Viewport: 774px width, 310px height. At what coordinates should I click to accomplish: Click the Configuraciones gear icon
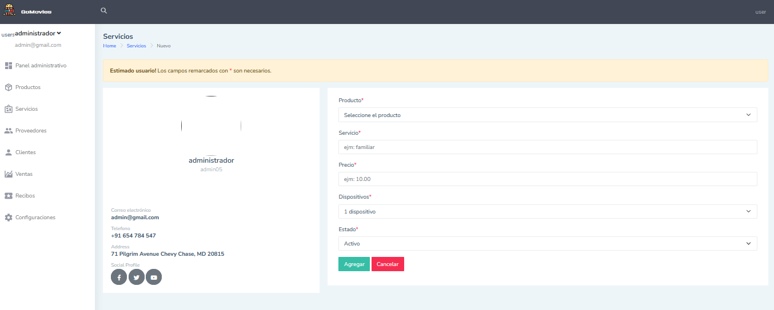pos(9,218)
